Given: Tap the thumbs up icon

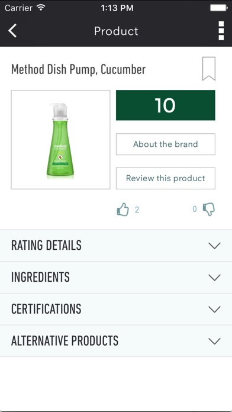Looking at the screenshot, I should tap(123, 210).
